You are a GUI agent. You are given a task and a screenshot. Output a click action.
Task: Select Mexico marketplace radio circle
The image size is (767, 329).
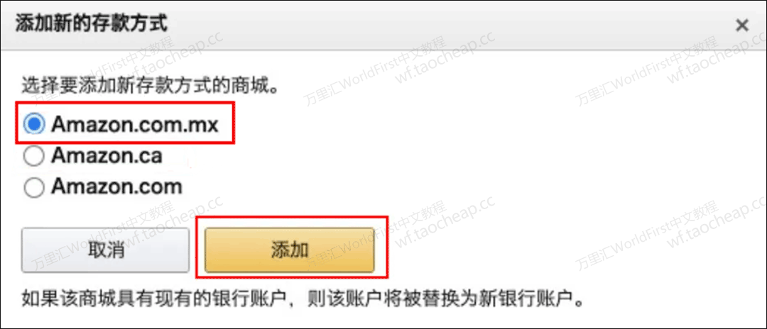pyautogui.click(x=34, y=125)
